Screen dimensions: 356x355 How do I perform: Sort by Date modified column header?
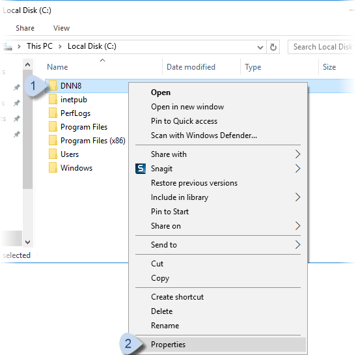191,67
